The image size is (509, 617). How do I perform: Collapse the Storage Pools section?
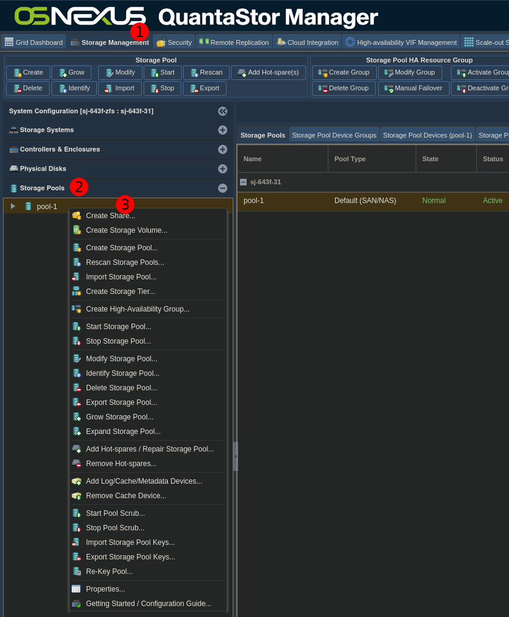(222, 188)
